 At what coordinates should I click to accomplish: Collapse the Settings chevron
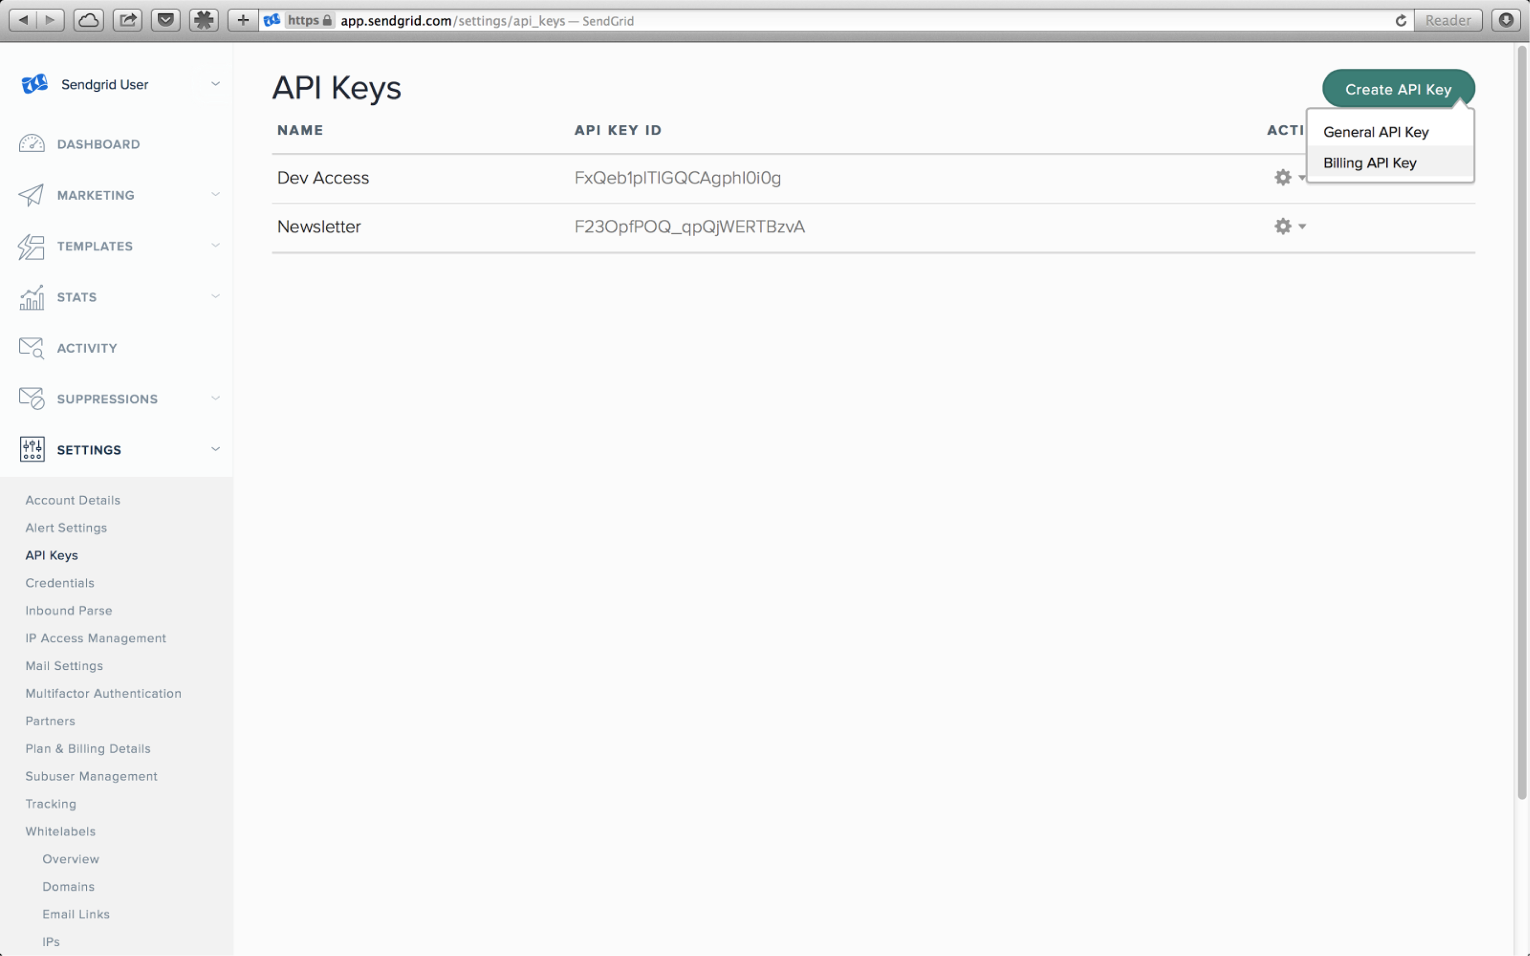(215, 449)
